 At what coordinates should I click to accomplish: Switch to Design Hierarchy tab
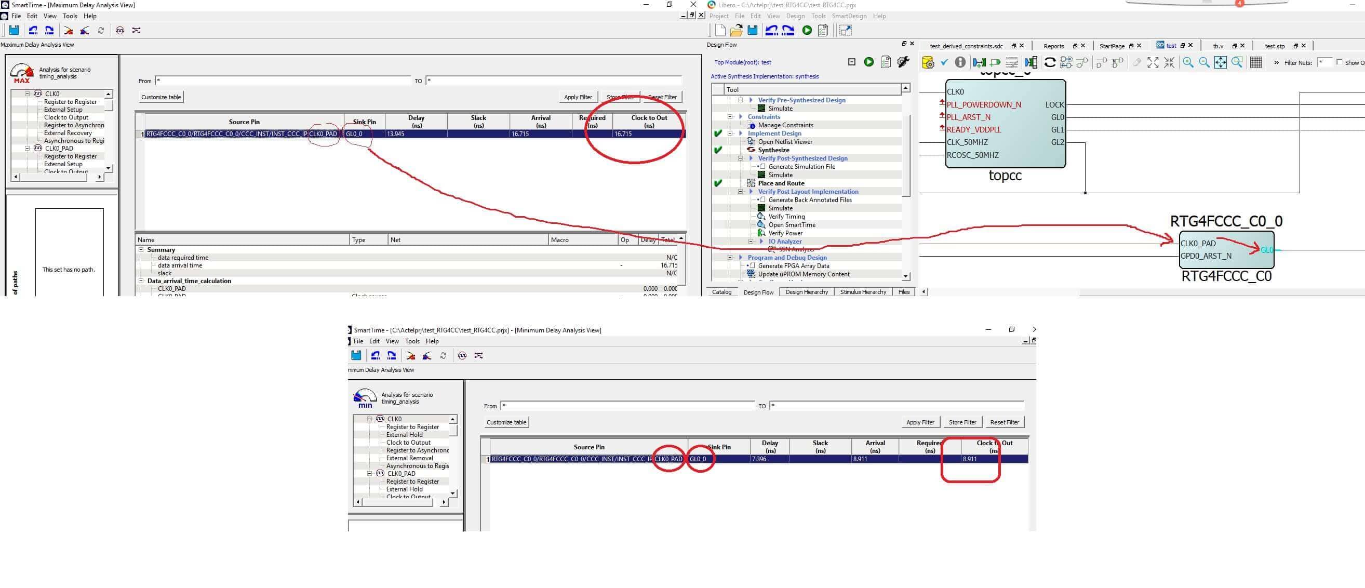coord(807,292)
